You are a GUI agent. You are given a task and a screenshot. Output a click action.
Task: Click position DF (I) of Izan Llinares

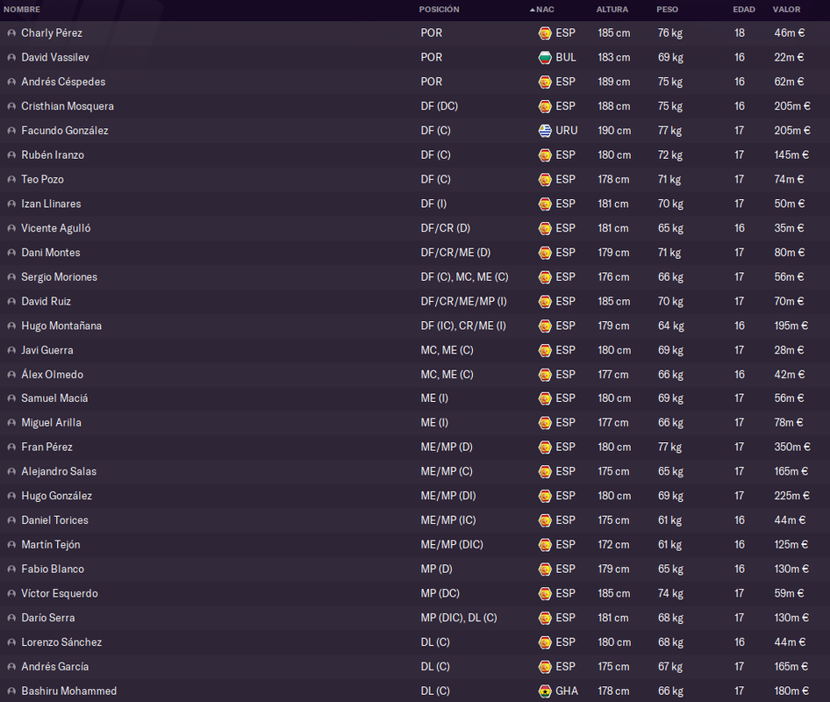[x=433, y=204]
